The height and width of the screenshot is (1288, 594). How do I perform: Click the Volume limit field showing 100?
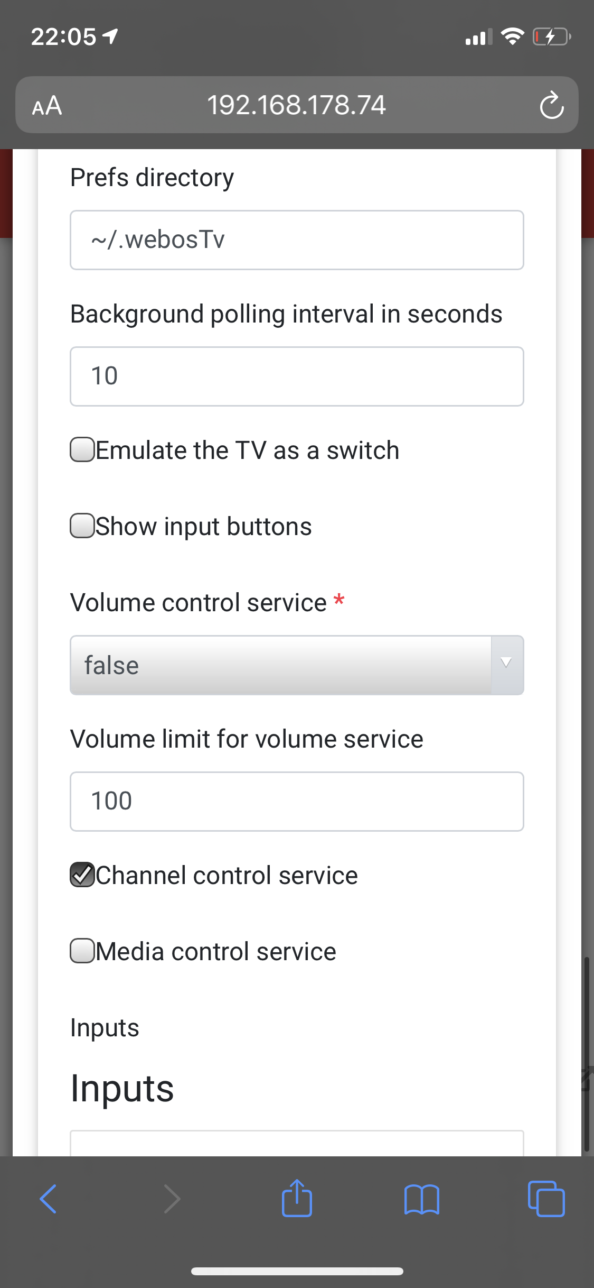click(x=297, y=801)
